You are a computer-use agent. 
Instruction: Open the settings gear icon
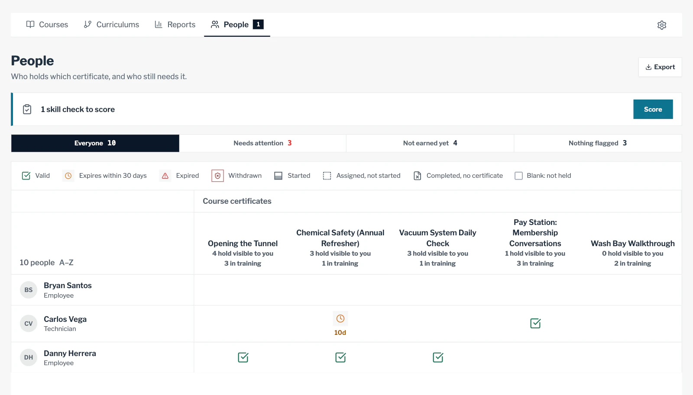pos(661,25)
